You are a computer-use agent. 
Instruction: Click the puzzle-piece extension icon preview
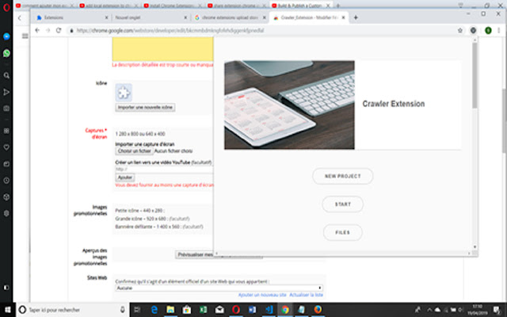click(124, 93)
